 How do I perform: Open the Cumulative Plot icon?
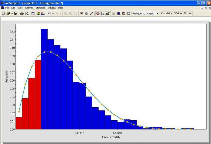123,13
